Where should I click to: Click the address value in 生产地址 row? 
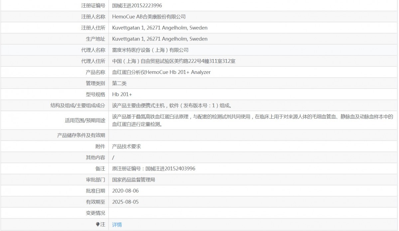tap(160, 39)
